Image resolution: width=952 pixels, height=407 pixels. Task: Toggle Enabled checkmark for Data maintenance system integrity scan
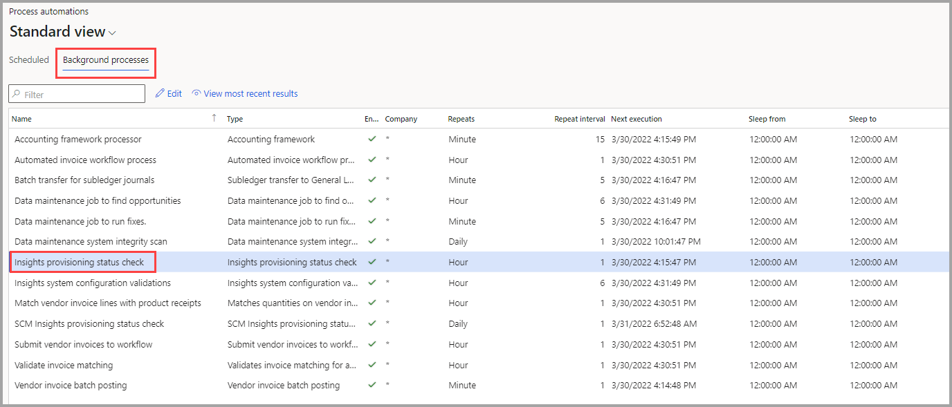click(x=372, y=241)
